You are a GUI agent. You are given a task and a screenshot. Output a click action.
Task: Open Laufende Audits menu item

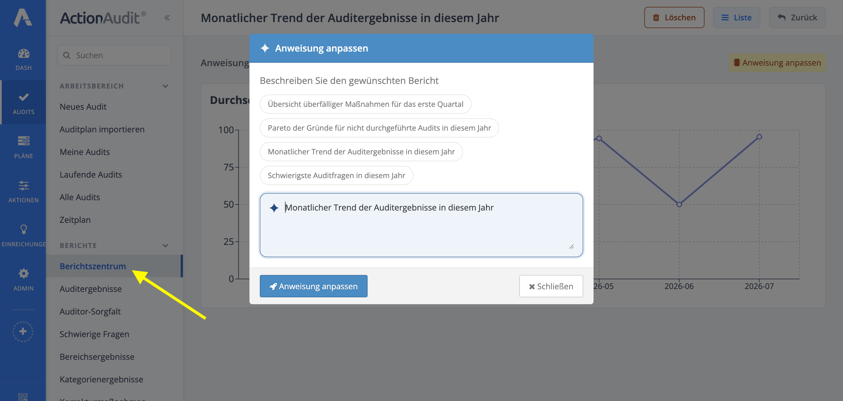91,174
